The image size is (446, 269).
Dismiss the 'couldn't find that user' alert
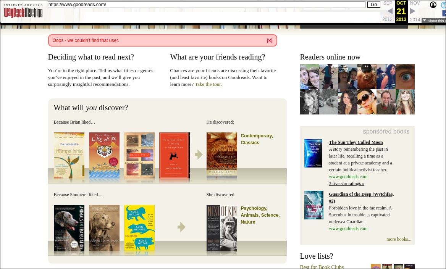[x=269, y=40]
